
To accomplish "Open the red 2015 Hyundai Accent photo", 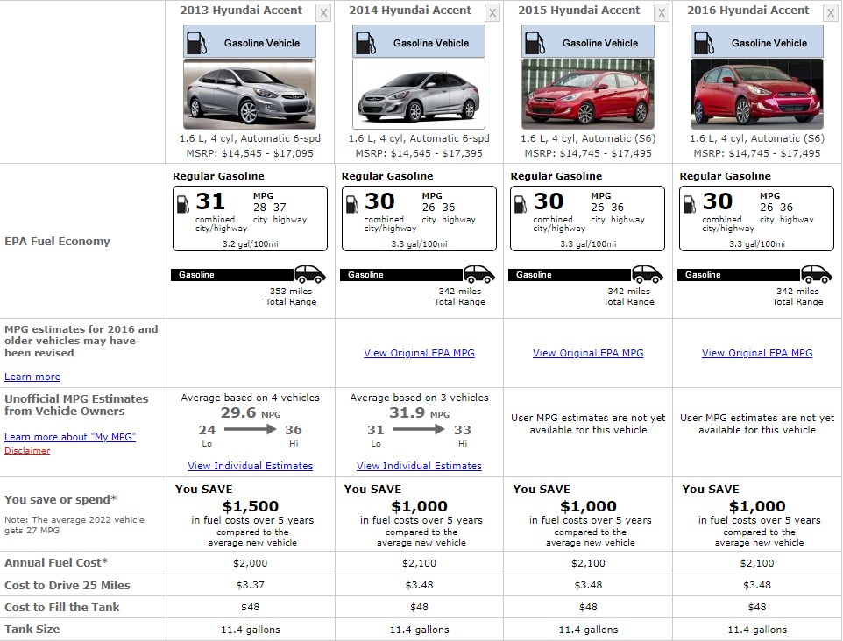I will tap(588, 94).
